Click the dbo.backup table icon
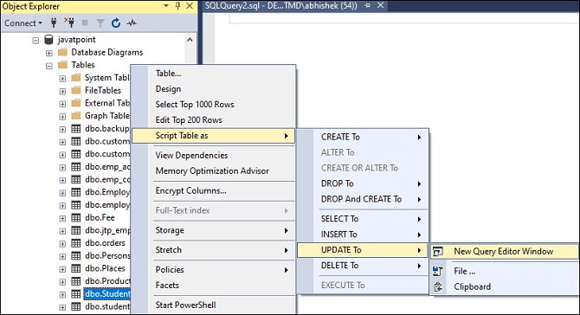The width and height of the screenshot is (580, 315). [x=76, y=129]
